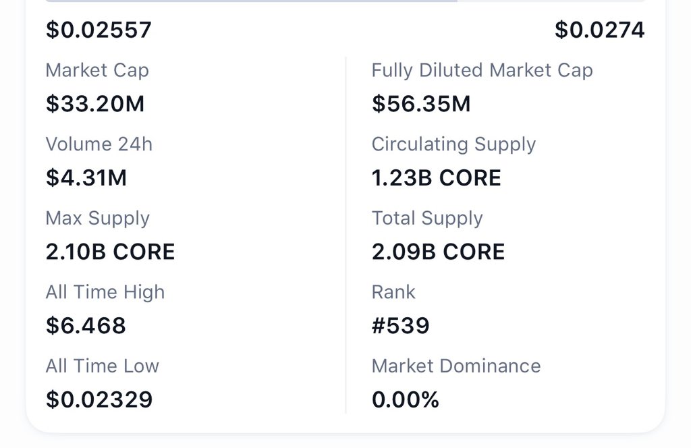Viewport: 691px width, 448px height.
Task: Select the $0.02329 all time low value
Action: click(x=99, y=400)
